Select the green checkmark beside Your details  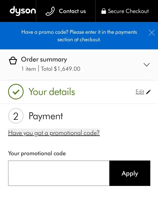tap(16, 92)
